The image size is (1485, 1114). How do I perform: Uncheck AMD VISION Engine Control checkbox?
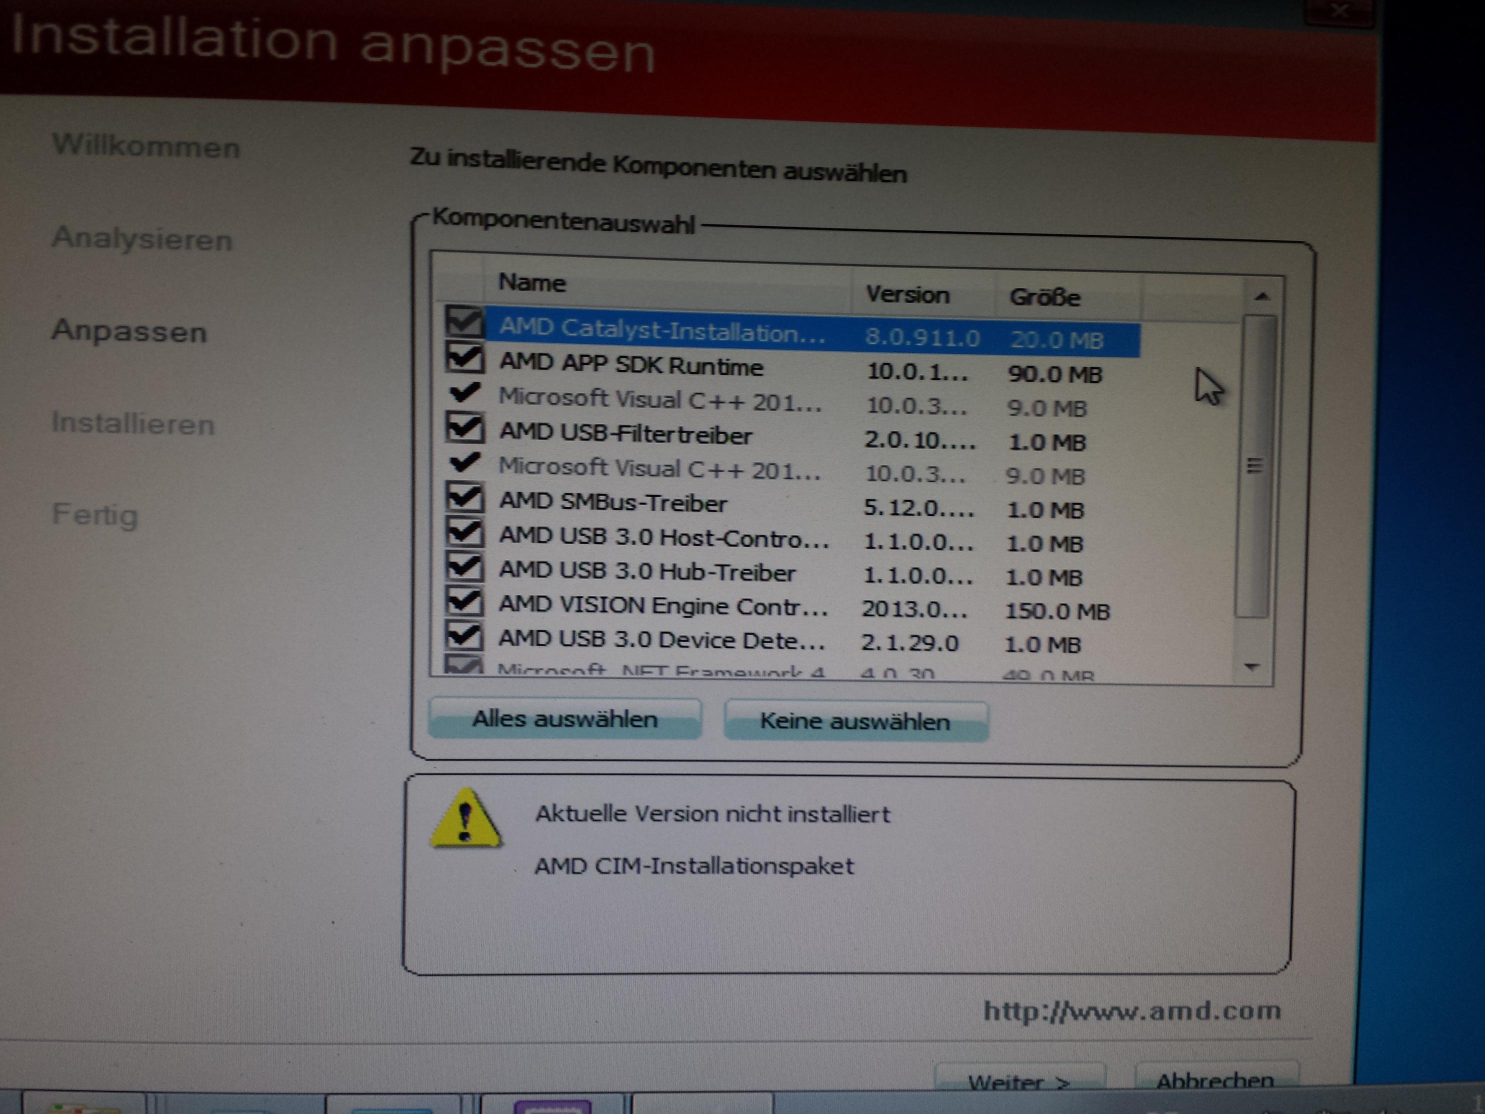point(464,601)
